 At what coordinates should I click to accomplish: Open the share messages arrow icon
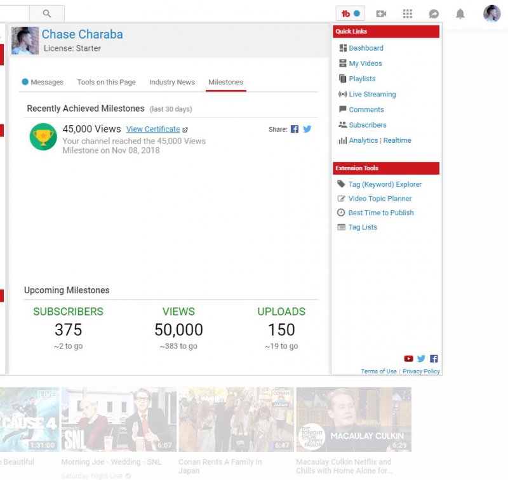[434, 14]
